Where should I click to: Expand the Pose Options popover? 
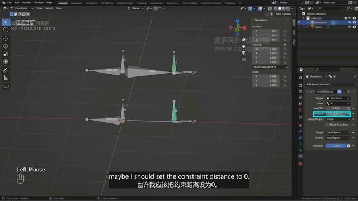[284, 14]
